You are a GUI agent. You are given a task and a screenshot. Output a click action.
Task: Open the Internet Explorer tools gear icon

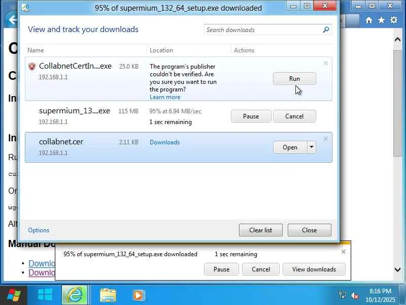(394, 20)
